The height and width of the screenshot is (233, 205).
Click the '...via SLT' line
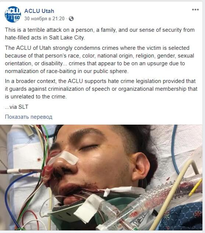point(17,107)
